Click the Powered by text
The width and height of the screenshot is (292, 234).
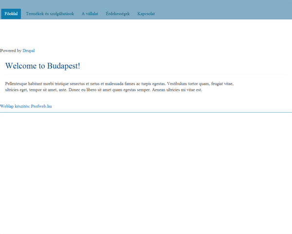tap(11, 50)
